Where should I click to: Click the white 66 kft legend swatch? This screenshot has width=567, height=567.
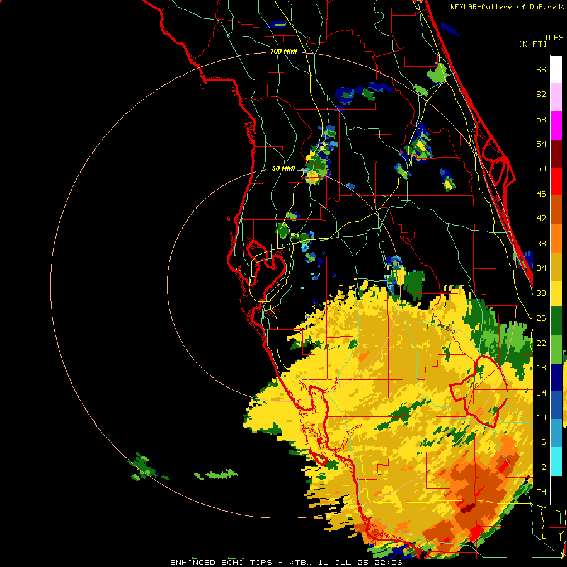pyautogui.click(x=556, y=69)
